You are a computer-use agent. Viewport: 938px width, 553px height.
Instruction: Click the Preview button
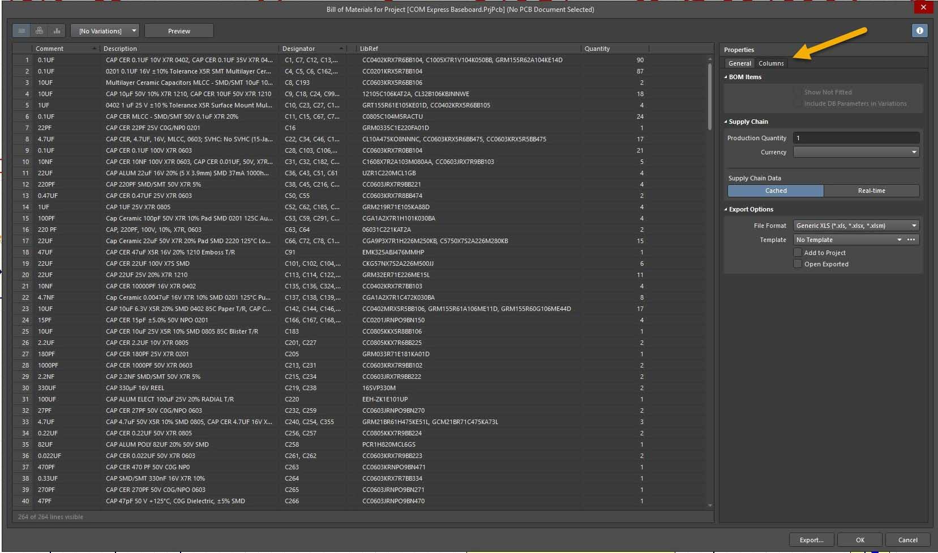coord(179,31)
